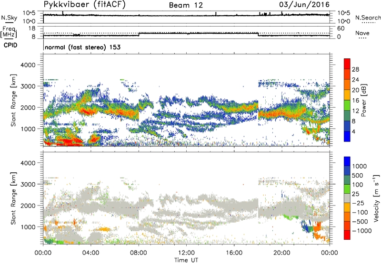The height and width of the screenshot is (263, 381).
Task: Click the dotted line sample under N.Search
Action: coord(368,23)
